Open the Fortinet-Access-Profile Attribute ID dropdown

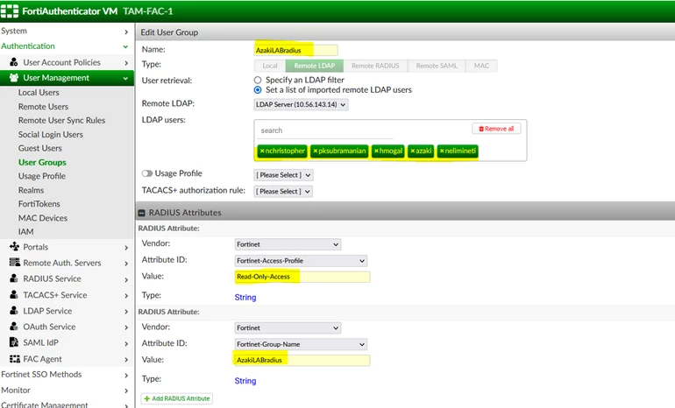click(x=301, y=261)
